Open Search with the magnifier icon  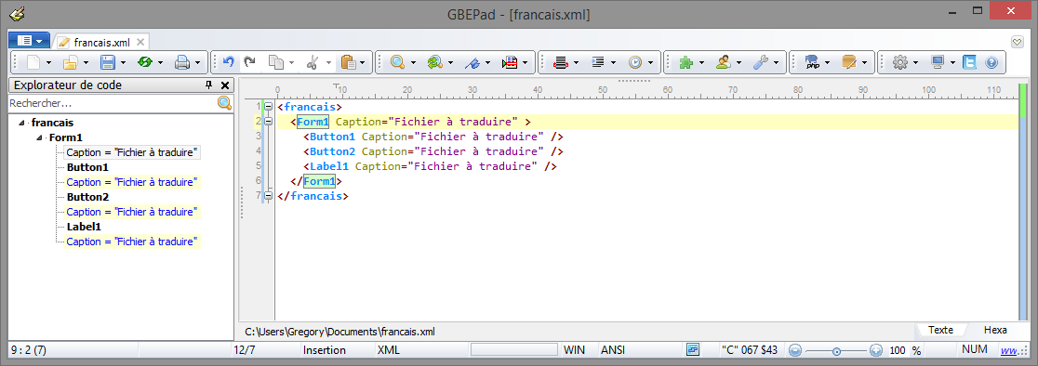click(397, 63)
